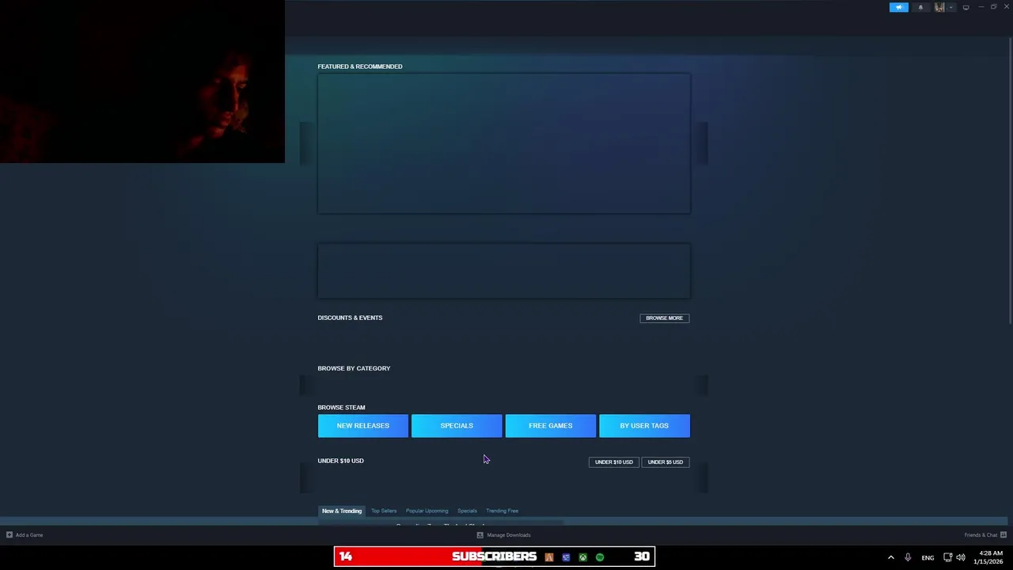Click next arrow of Browse by Category
The width and height of the screenshot is (1013, 570).
pos(701,386)
